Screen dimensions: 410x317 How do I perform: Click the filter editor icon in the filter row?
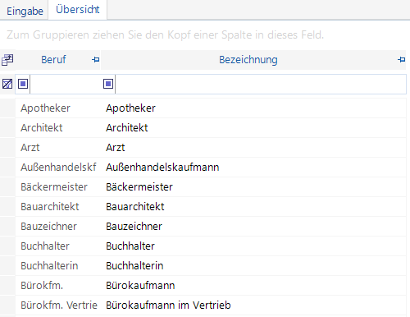click(7, 84)
